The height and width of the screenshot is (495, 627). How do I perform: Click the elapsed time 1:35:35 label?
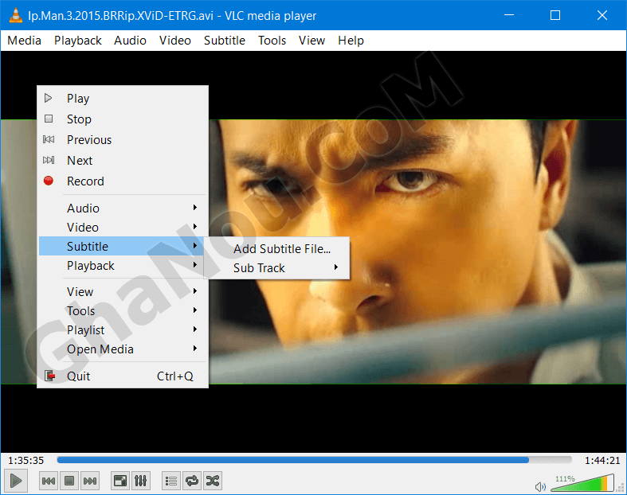pos(26,461)
